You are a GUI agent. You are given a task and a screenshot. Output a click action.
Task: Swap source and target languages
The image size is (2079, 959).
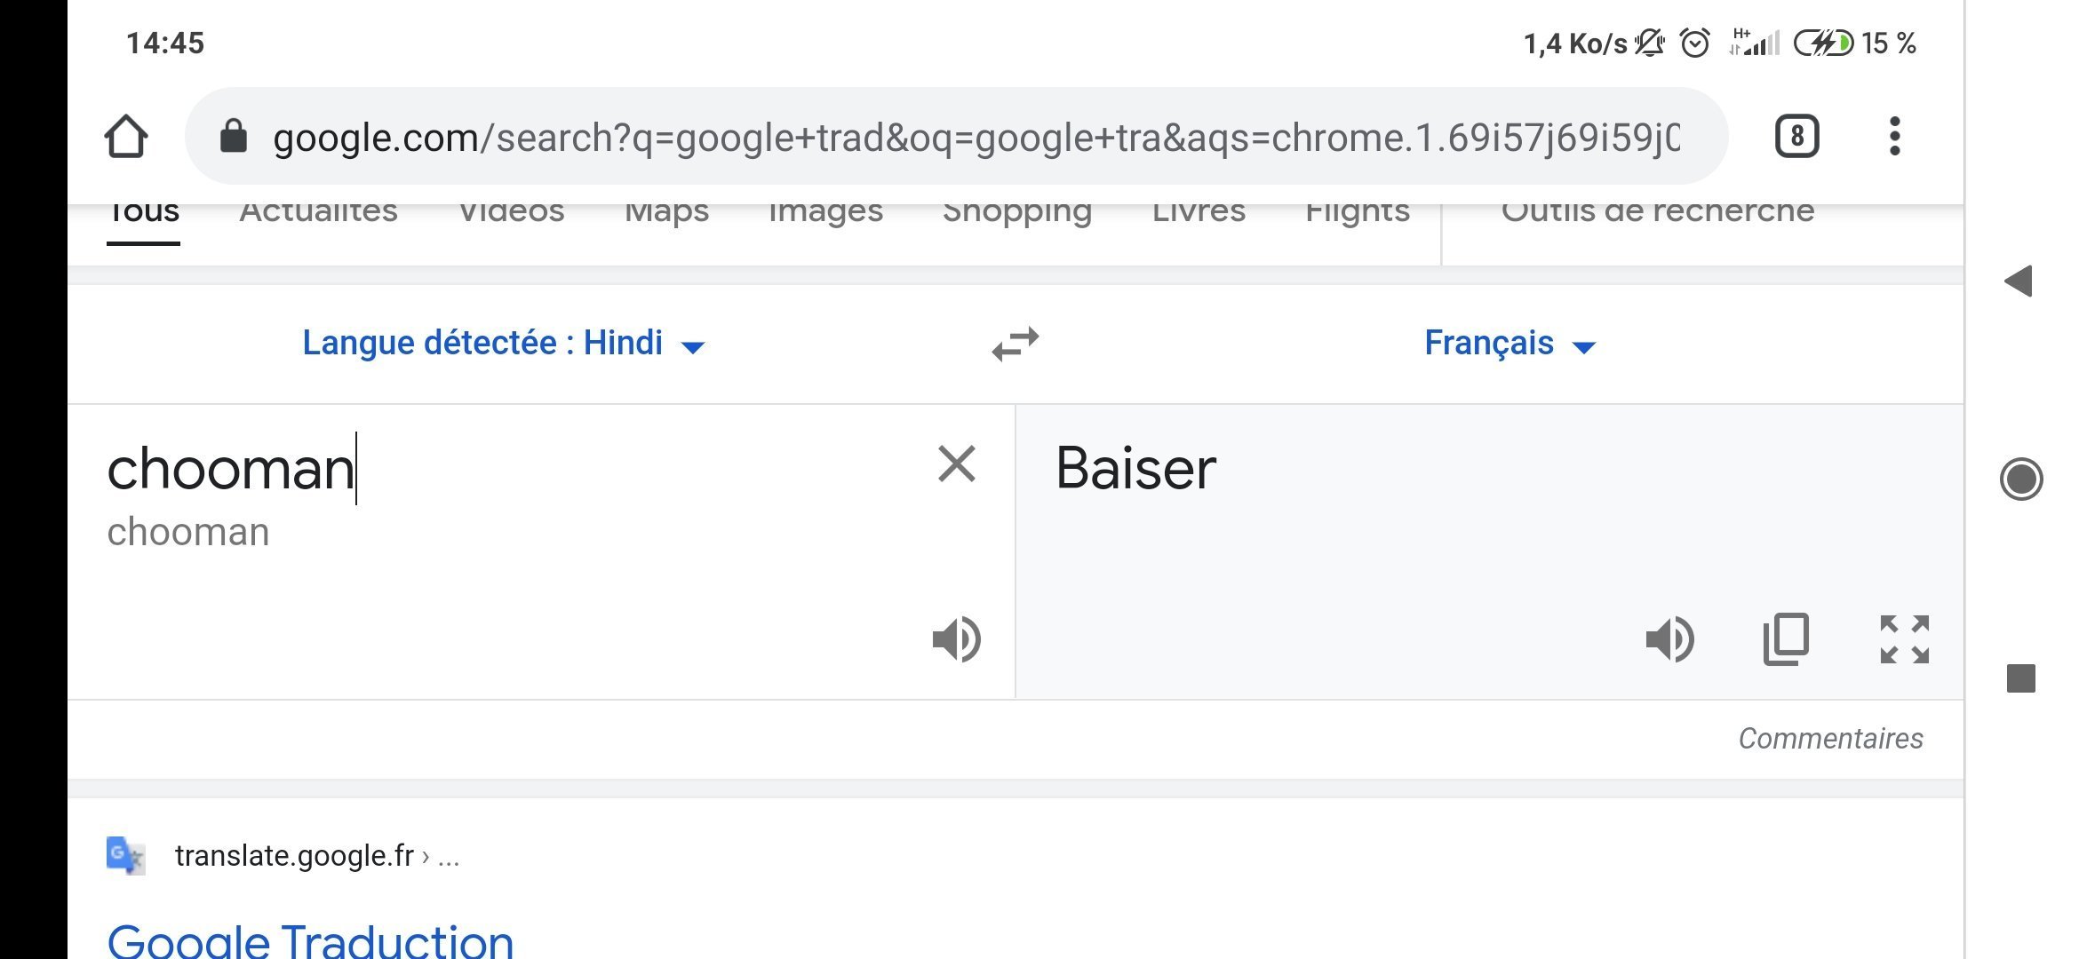[1016, 344]
